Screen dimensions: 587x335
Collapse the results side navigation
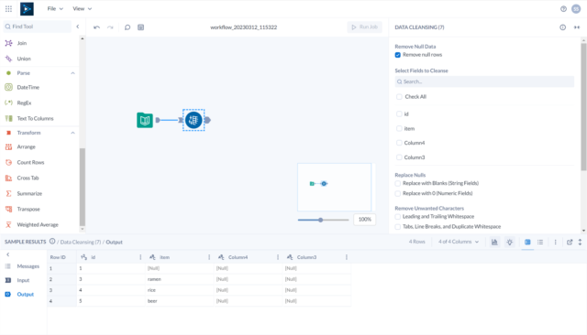coord(8,254)
